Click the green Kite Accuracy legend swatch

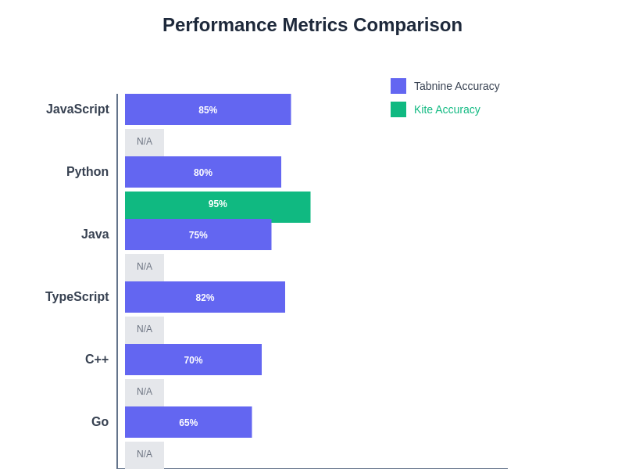click(398, 109)
